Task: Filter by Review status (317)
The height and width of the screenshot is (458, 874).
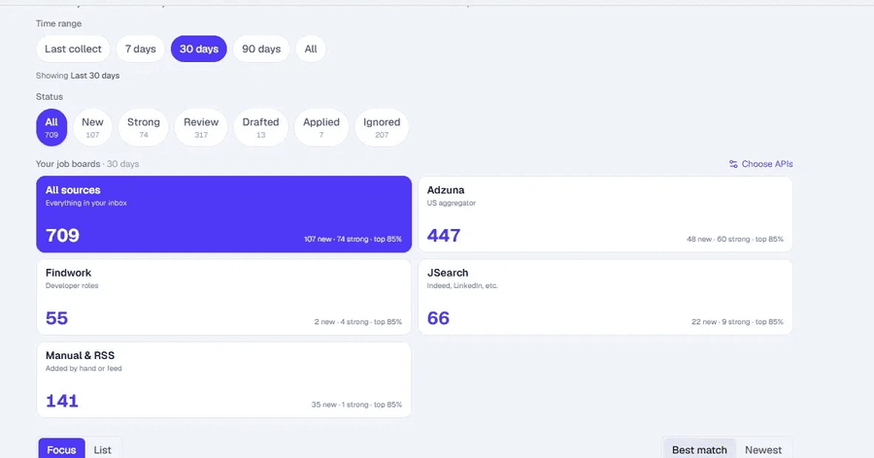Action: [x=201, y=127]
